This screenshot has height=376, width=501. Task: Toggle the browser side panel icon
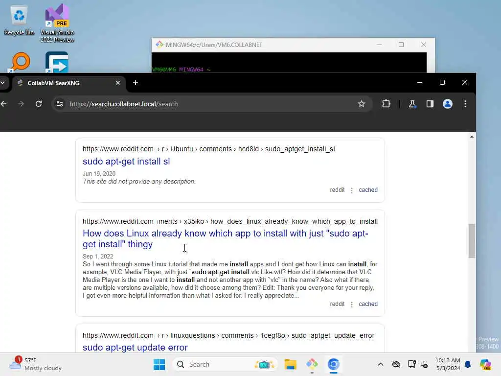[430, 104]
